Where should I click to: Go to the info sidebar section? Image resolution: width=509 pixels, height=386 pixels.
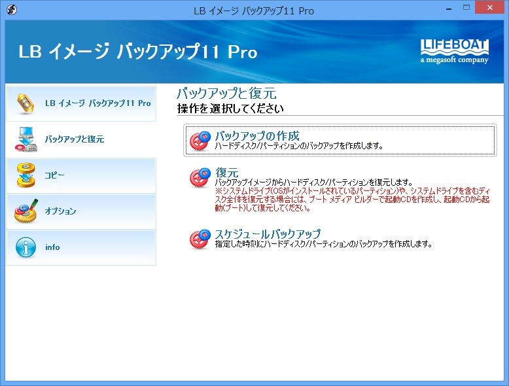(81, 248)
